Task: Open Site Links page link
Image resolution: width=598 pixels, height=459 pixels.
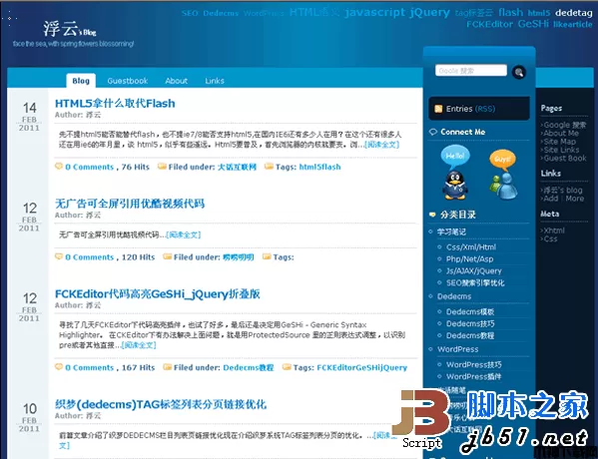Action: coord(561,150)
